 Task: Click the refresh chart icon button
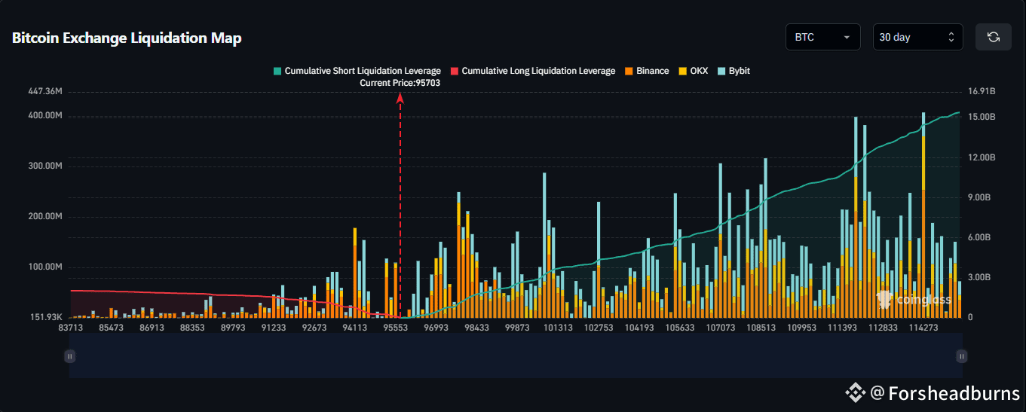click(993, 37)
